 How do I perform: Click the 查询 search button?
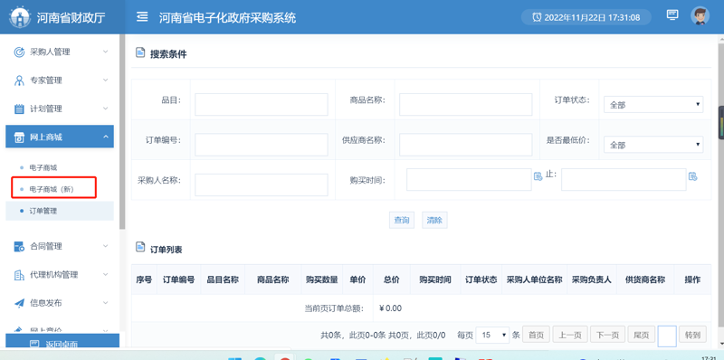401,220
